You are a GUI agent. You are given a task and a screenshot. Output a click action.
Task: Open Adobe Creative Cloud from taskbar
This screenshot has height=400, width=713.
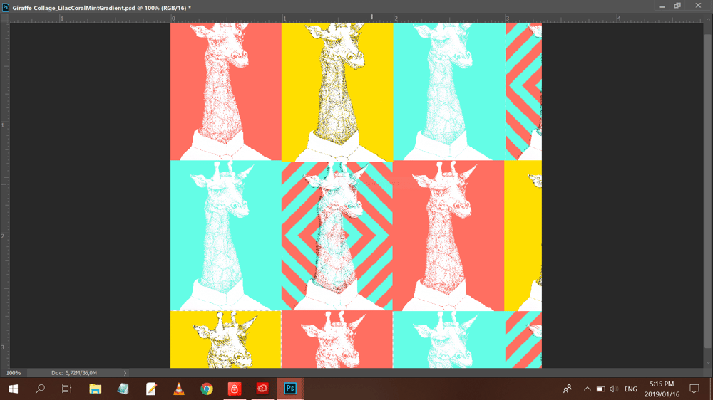coord(262,389)
